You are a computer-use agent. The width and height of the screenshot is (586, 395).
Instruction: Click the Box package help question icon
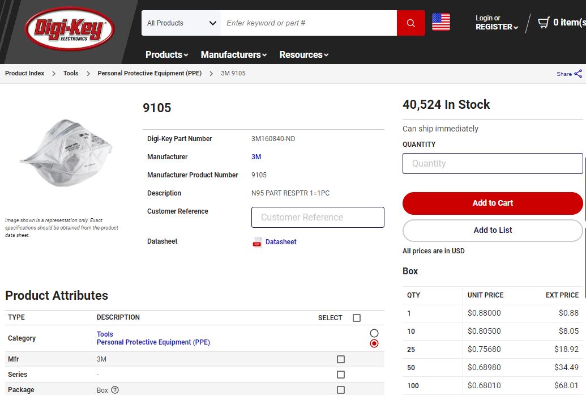(x=115, y=390)
